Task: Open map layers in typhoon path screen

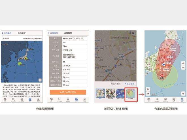Action: coord(148,89)
